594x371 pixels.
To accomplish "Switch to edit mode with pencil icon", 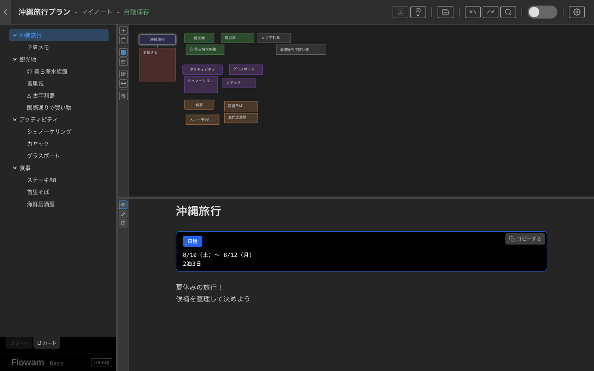I will pos(123,214).
